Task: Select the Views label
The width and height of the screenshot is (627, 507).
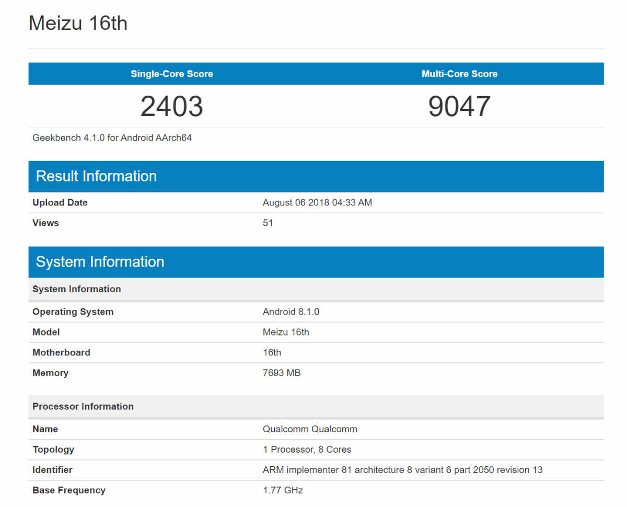Action: (45, 223)
